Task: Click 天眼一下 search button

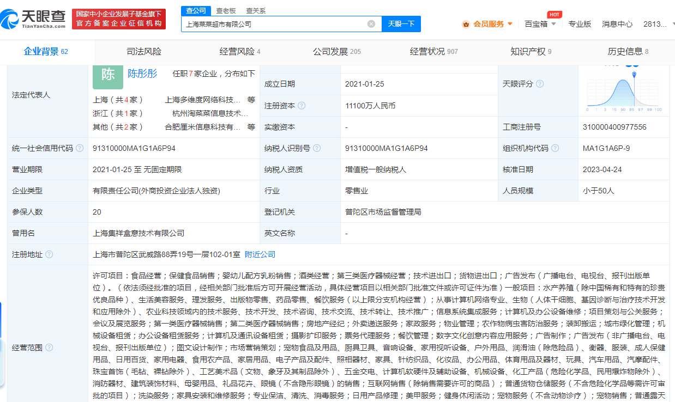Action: point(401,24)
